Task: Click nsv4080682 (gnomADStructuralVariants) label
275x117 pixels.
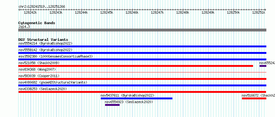Action: tap(53, 82)
